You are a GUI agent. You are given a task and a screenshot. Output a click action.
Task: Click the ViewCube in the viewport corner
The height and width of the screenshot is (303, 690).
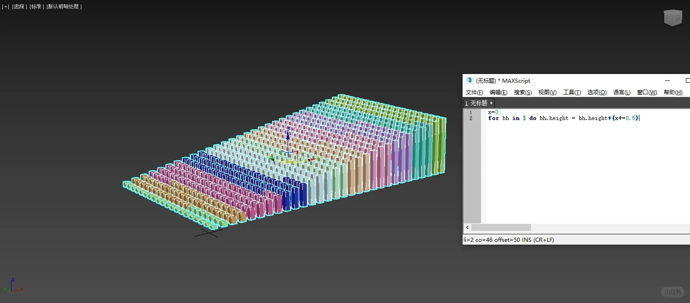[x=672, y=17]
